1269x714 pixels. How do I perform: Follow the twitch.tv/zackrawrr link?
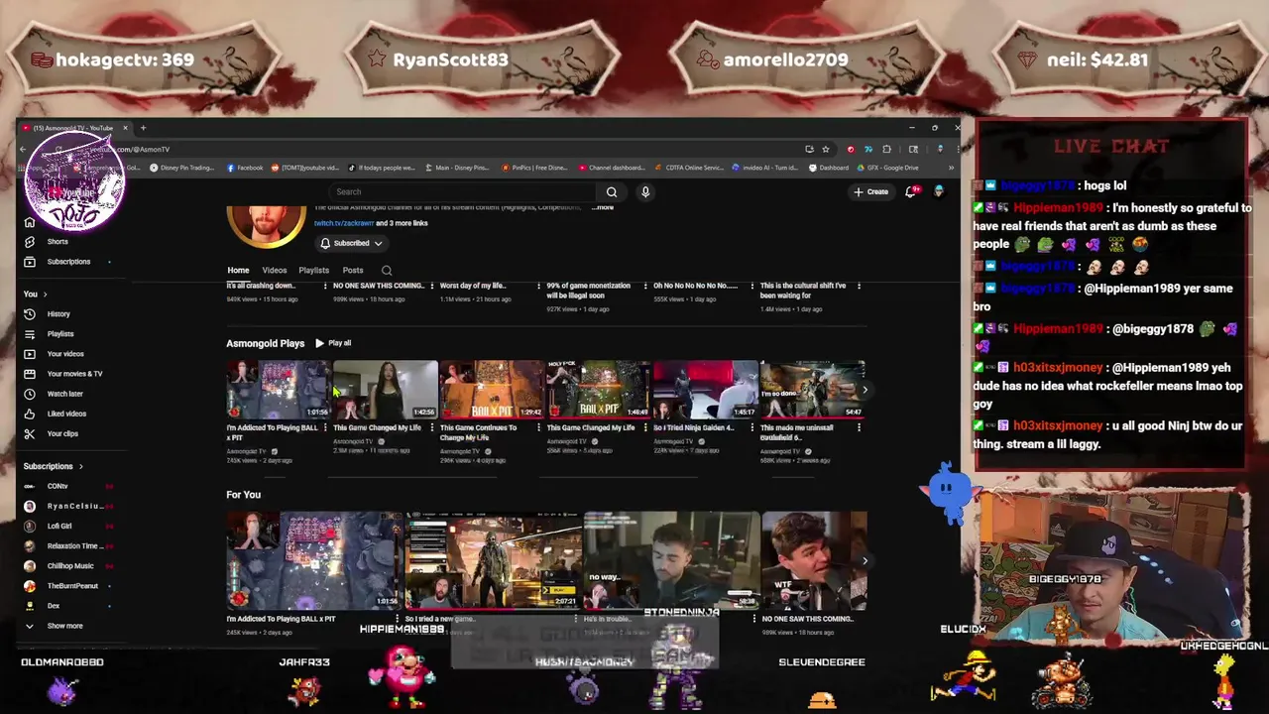pyautogui.click(x=344, y=223)
